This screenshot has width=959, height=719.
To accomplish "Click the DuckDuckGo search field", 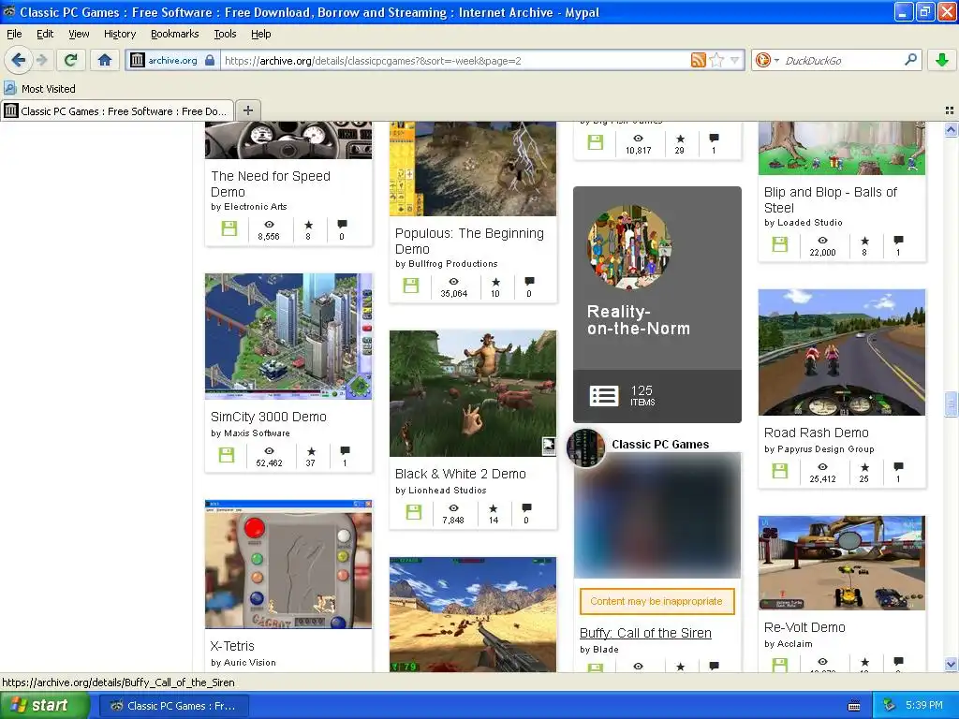I will [843, 61].
